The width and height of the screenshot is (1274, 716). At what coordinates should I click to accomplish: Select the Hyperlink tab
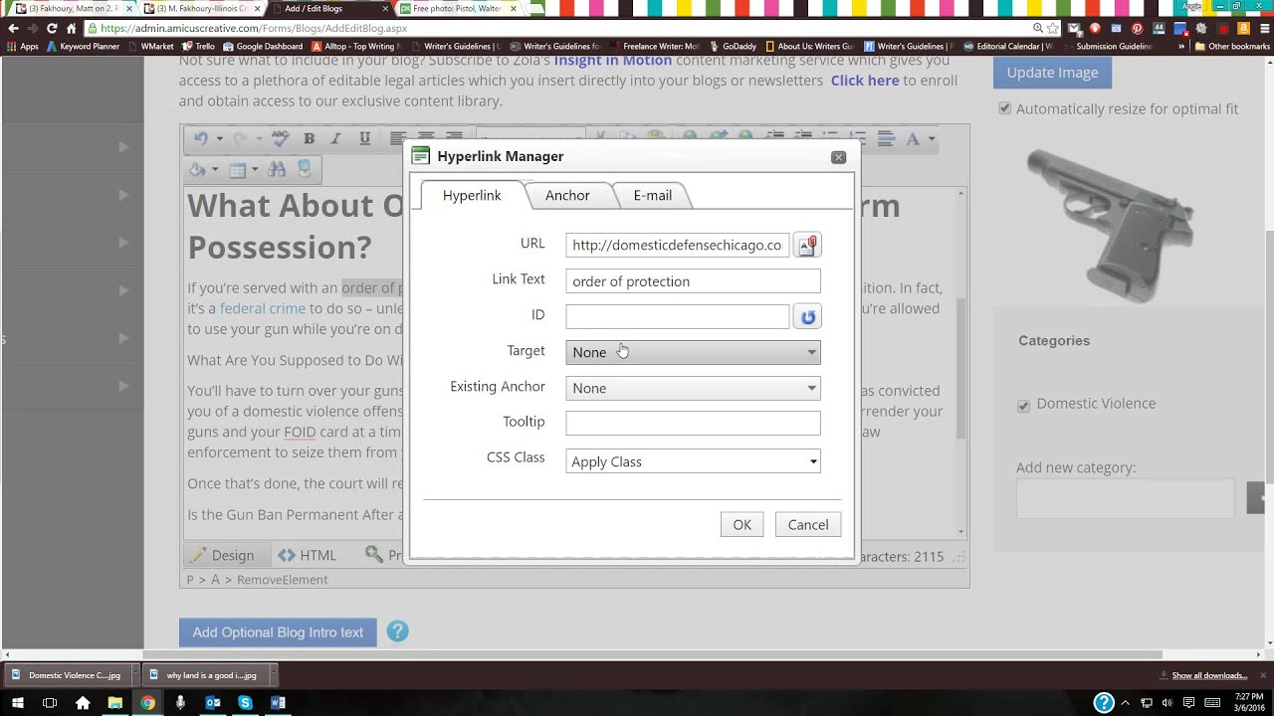coord(472,195)
